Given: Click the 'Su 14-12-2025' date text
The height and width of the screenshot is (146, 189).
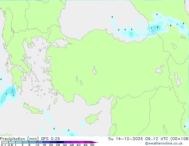Looking at the screenshot, I should [126, 139].
